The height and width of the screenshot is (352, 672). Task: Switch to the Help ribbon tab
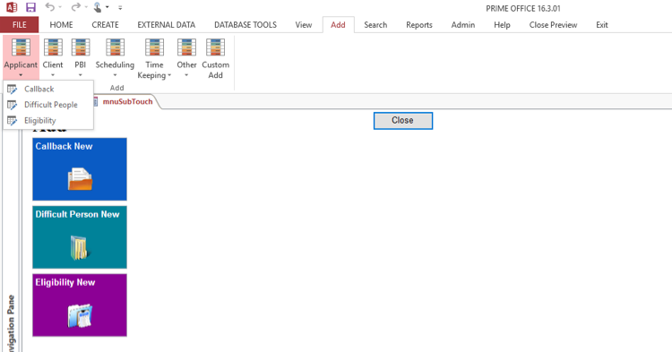(502, 25)
